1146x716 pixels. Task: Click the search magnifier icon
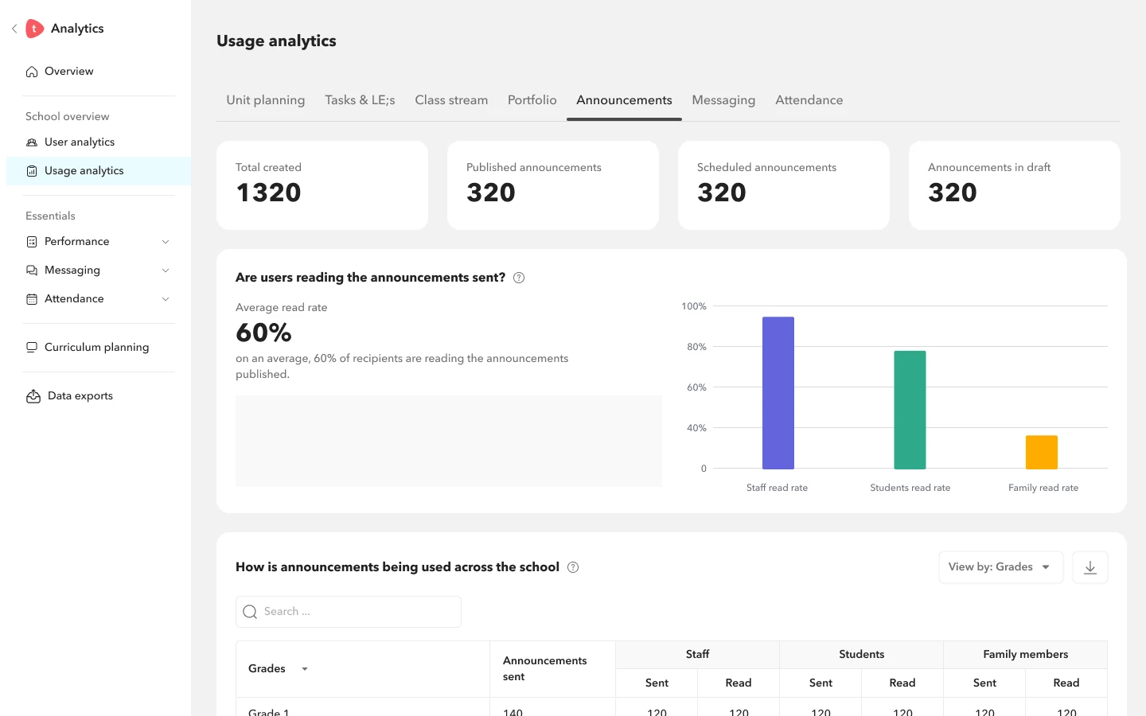pyautogui.click(x=250, y=612)
